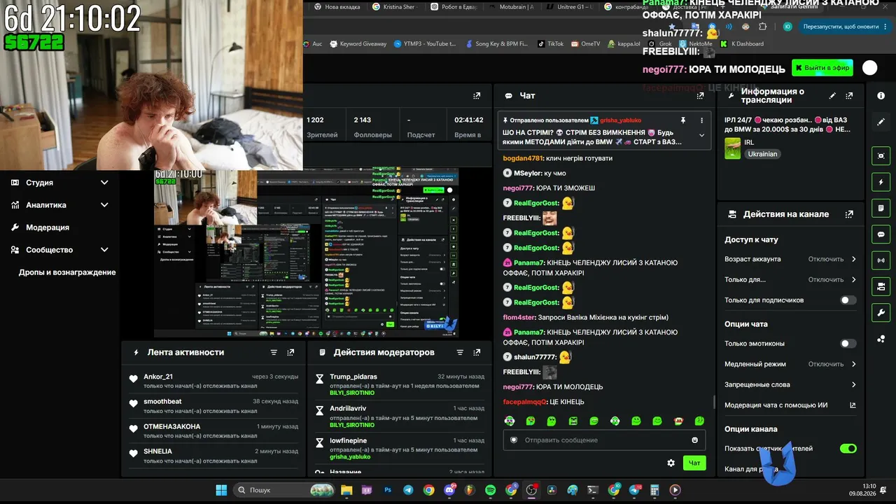The image size is (896, 504).
Task: Open the chat bubble icon in right sidebar
Action: coord(881,234)
